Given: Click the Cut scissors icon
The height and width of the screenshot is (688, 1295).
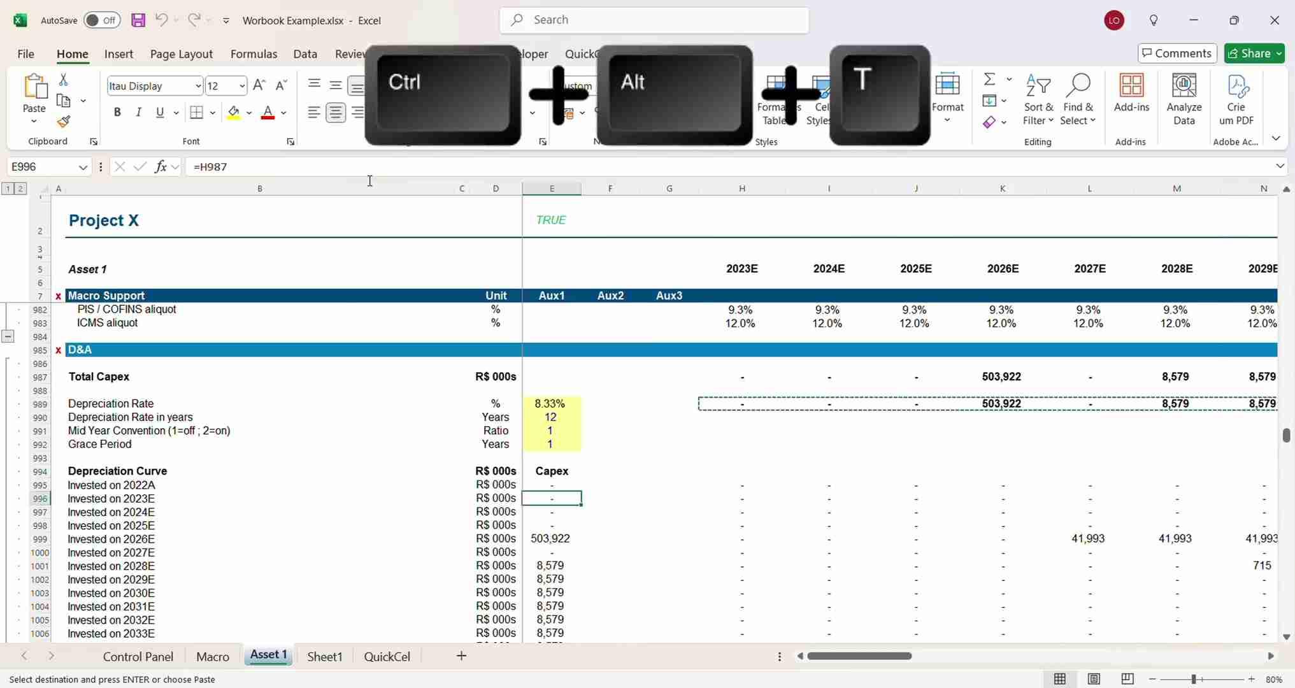Looking at the screenshot, I should pyautogui.click(x=63, y=80).
